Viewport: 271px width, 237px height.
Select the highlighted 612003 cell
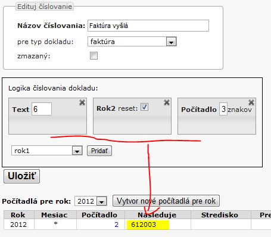[148, 224]
